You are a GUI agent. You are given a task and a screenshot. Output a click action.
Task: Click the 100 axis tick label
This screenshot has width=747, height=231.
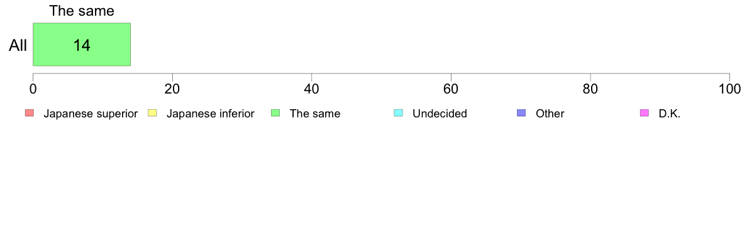pos(729,89)
